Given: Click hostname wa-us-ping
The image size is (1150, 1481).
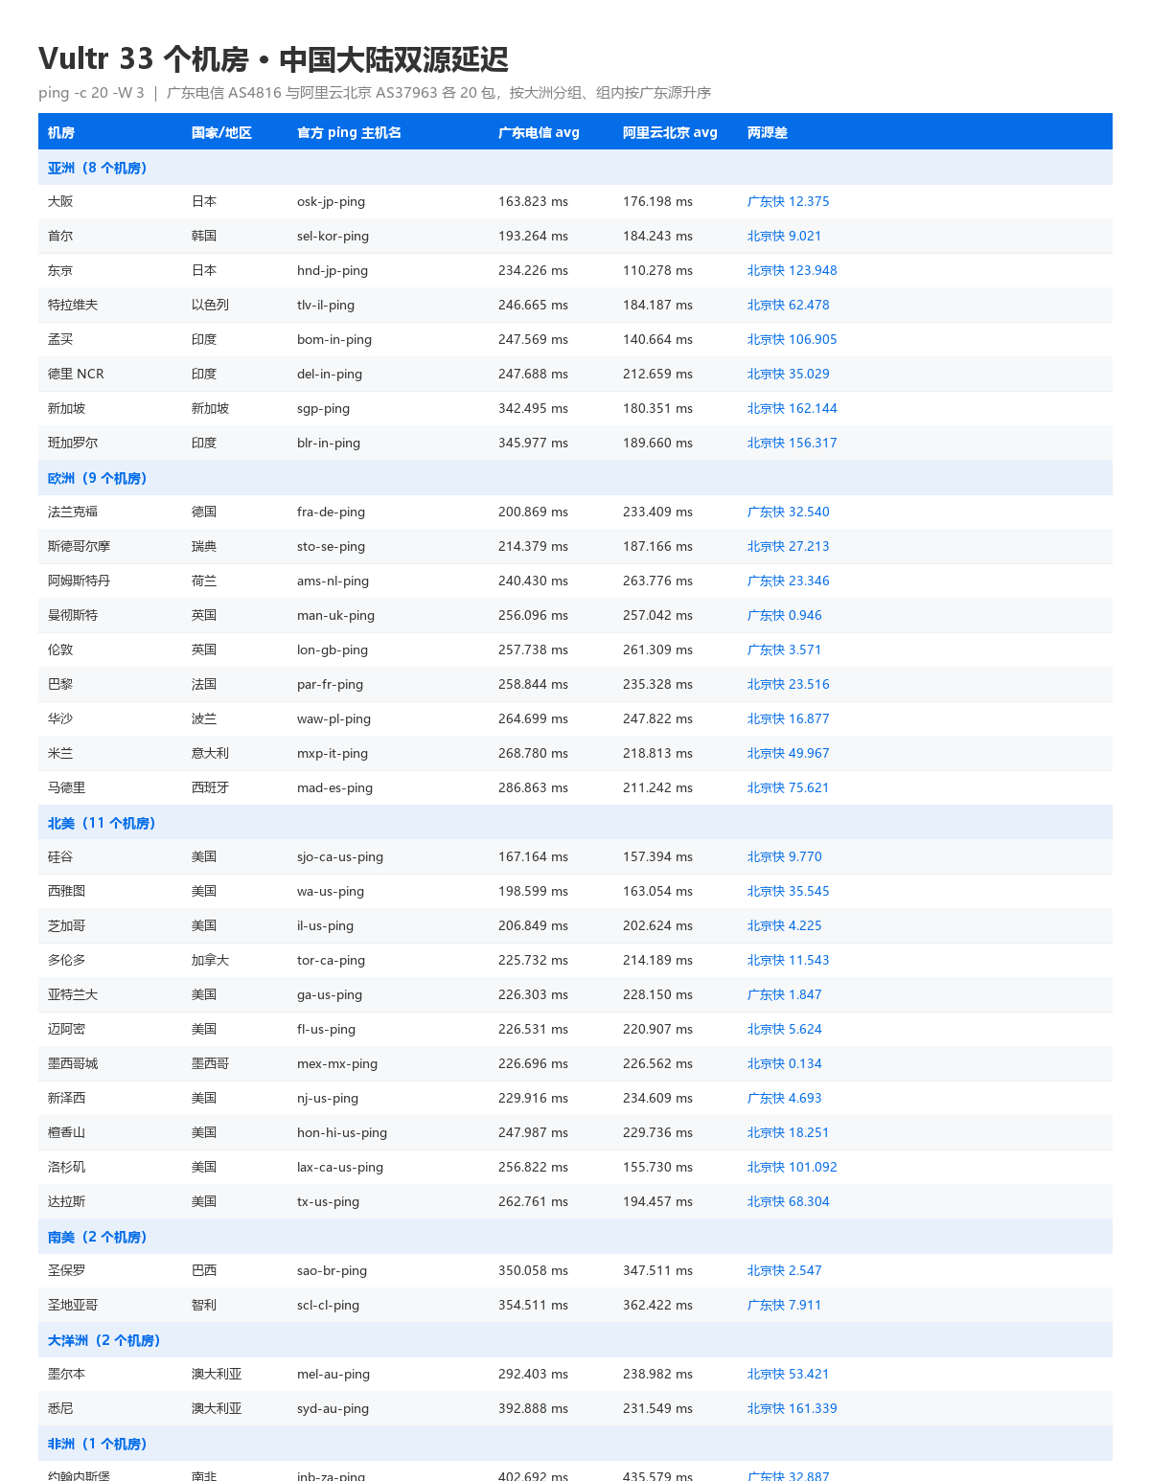Looking at the screenshot, I should pos(331,892).
